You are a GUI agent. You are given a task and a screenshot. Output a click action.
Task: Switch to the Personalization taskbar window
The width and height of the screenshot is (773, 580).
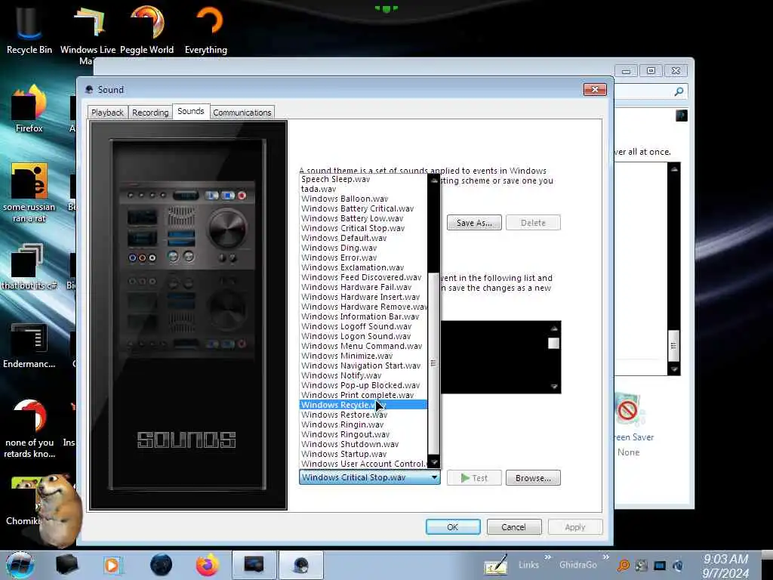click(254, 565)
